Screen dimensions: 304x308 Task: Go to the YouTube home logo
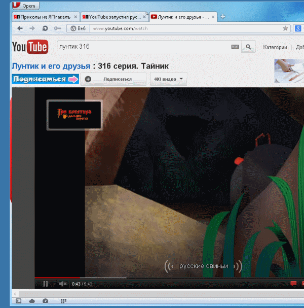pos(30,47)
